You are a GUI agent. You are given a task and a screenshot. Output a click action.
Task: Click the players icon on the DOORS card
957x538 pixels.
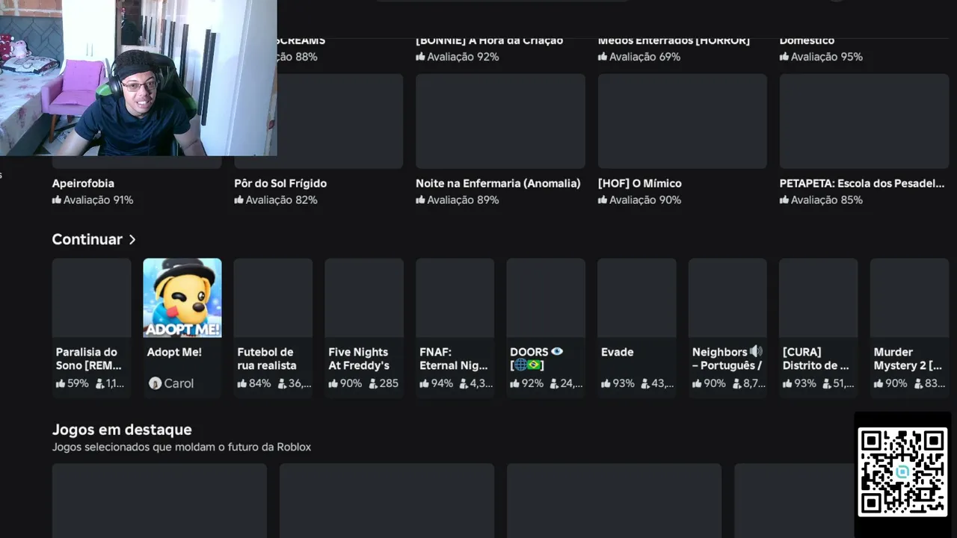coord(555,383)
